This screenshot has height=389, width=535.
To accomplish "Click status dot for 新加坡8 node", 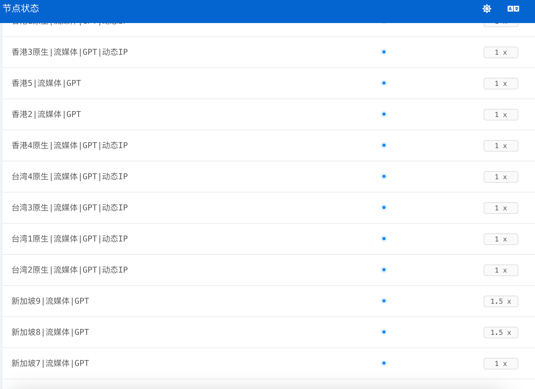I will click(384, 332).
